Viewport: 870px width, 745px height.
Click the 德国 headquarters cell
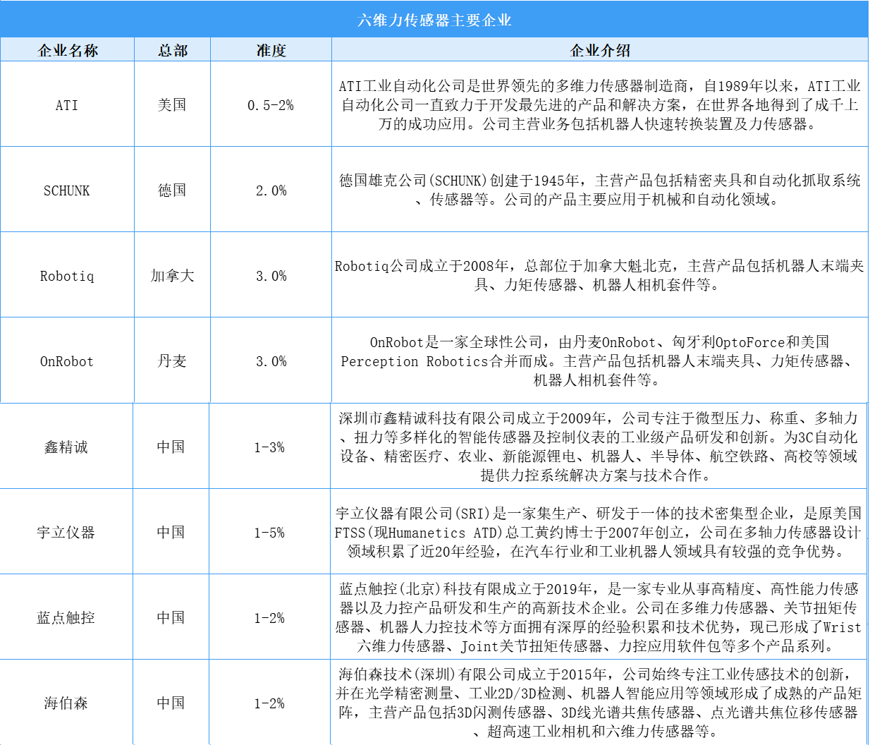[x=173, y=190]
